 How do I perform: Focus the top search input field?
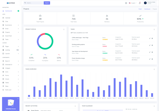[34, 3]
